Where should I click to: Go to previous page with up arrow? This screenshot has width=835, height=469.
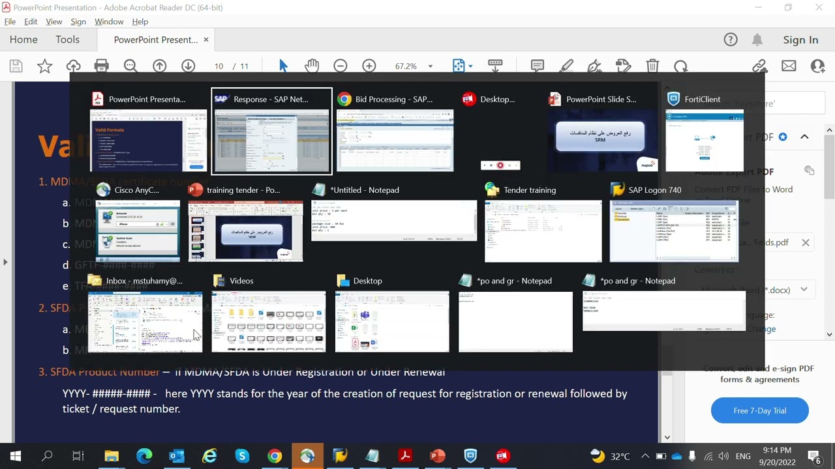tap(159, 66)
